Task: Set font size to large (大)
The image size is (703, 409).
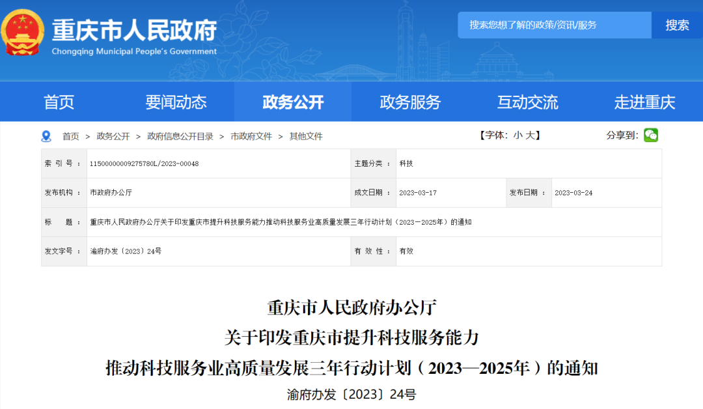Action: click(x=530, y=135)
